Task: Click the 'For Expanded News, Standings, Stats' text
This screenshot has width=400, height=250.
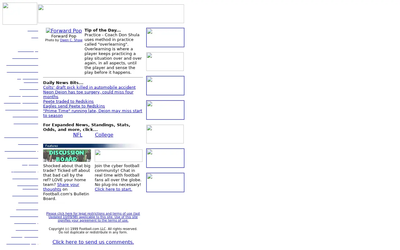Action: 87,127
